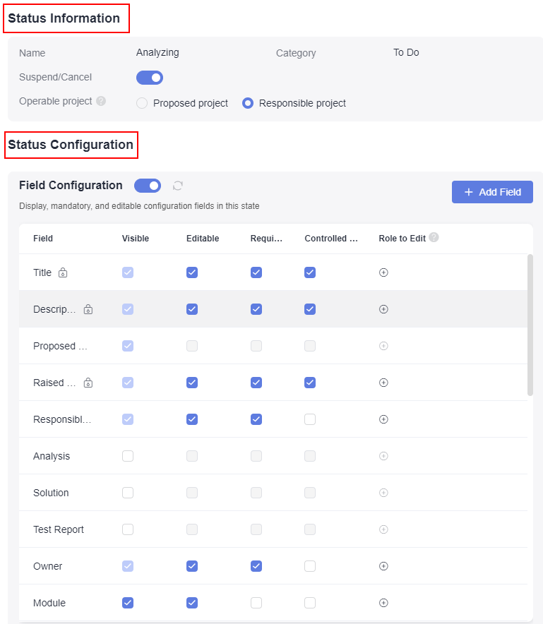This screenshot has width=543, height=624.
Task: Add an edit role for the Owner row
Action: pyautogui.click(x=383, y=566)
